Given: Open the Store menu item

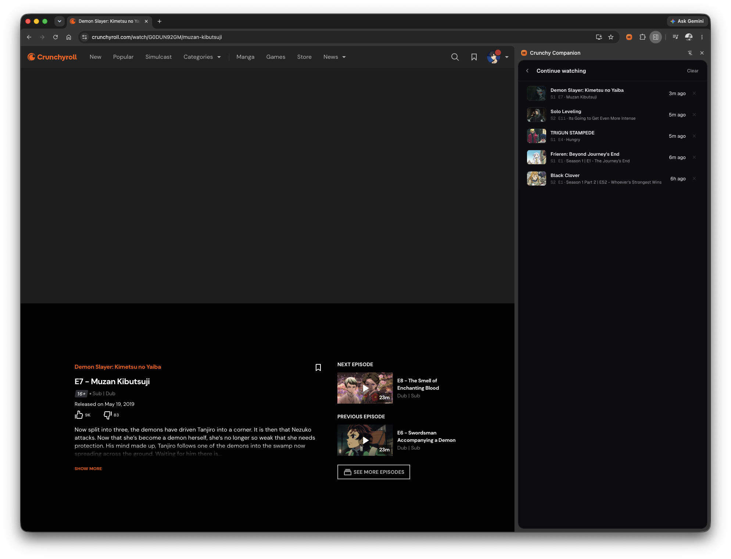Looking at the screenshot, I should click(x=304, y=57).
